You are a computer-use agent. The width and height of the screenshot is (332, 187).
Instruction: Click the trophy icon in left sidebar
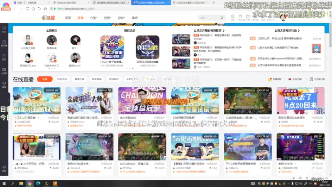pos(4,84)
